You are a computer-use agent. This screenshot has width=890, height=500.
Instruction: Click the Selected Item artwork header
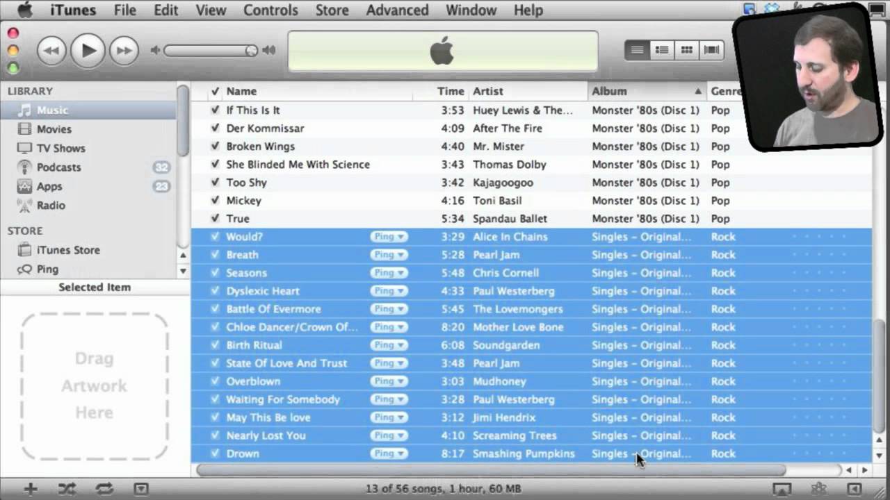pyautogui.click(x=95, y=287)
